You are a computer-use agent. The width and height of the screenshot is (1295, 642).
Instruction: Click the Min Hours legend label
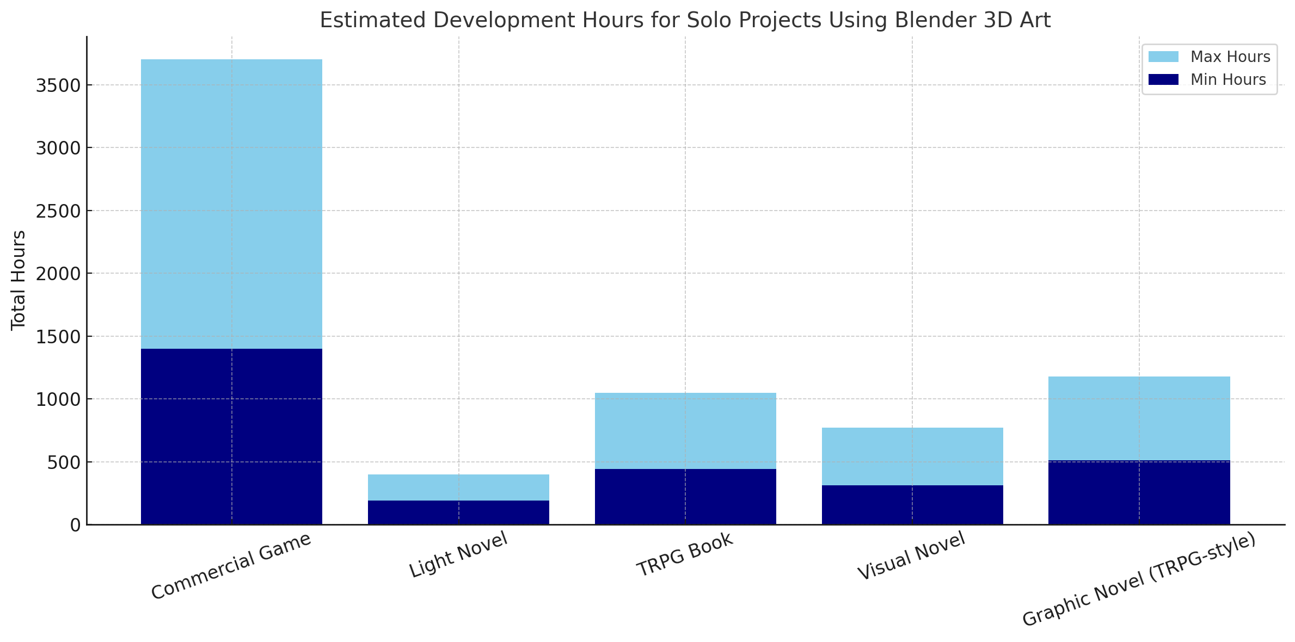pos(1228,80)
